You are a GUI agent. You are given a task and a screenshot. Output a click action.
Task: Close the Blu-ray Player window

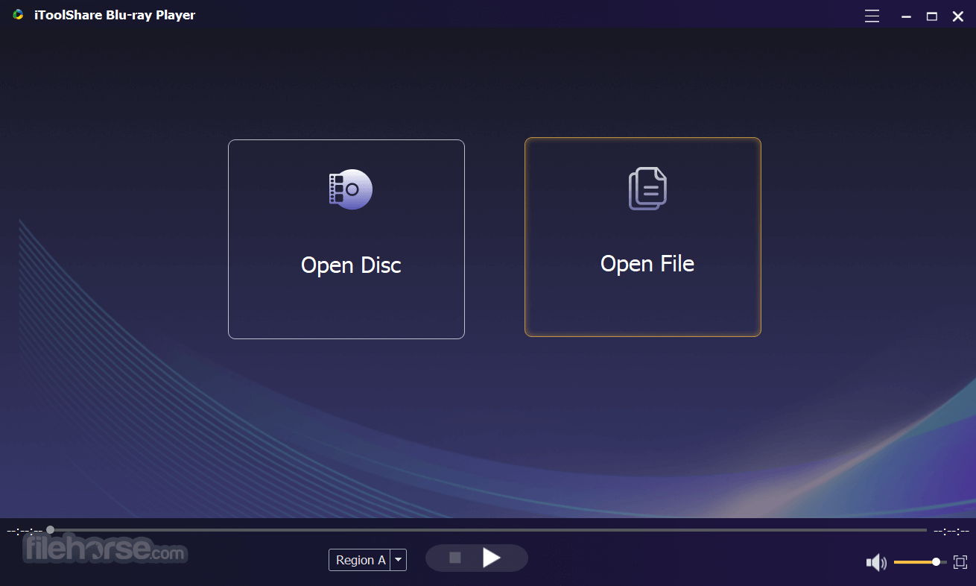[x=958, y=16]
